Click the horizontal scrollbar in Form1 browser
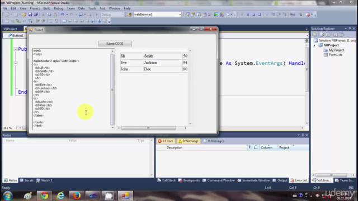This screenshot has width=358, height=201. 148,128
